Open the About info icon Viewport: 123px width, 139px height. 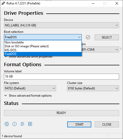[x=15, y=124]
